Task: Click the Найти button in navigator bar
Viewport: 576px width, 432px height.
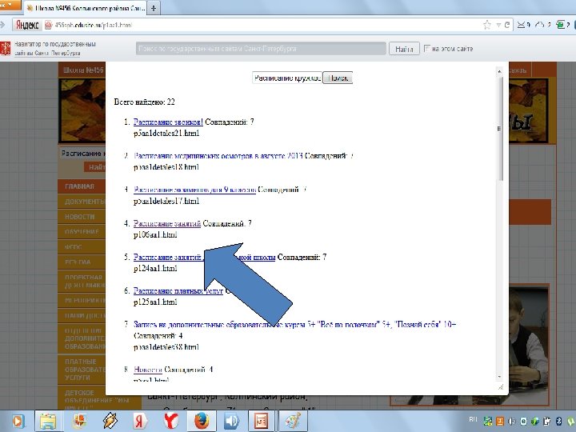Action: (x=404, y=49)
